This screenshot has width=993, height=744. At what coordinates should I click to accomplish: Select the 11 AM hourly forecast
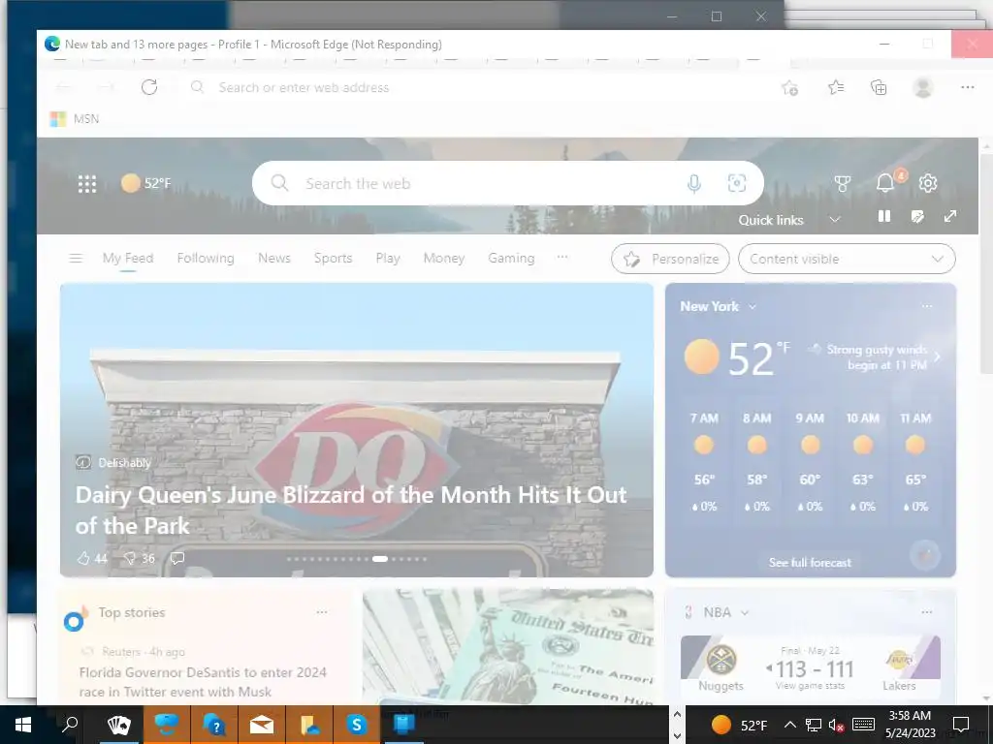click(x=915, y=462)
